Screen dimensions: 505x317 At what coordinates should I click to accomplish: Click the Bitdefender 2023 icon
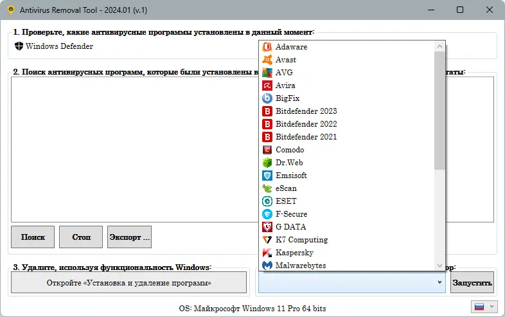tap(267, 111)
